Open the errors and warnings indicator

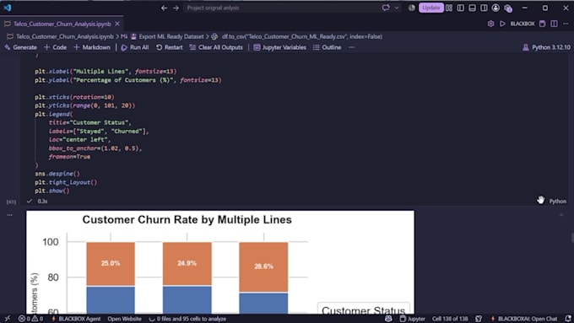point(30,319)
